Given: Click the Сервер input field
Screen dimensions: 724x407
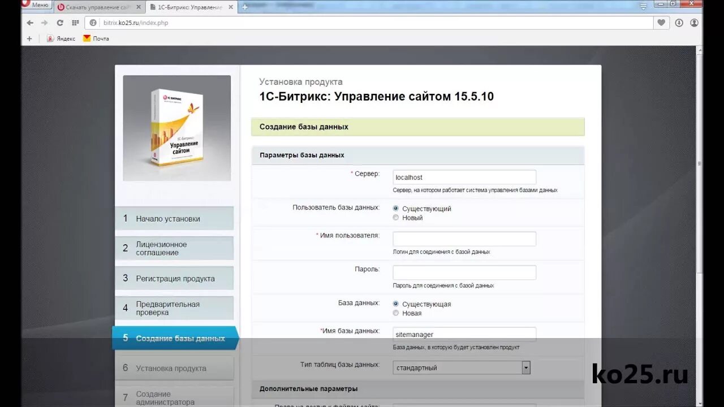Looking at the screenshot, I should pos(464,177).
